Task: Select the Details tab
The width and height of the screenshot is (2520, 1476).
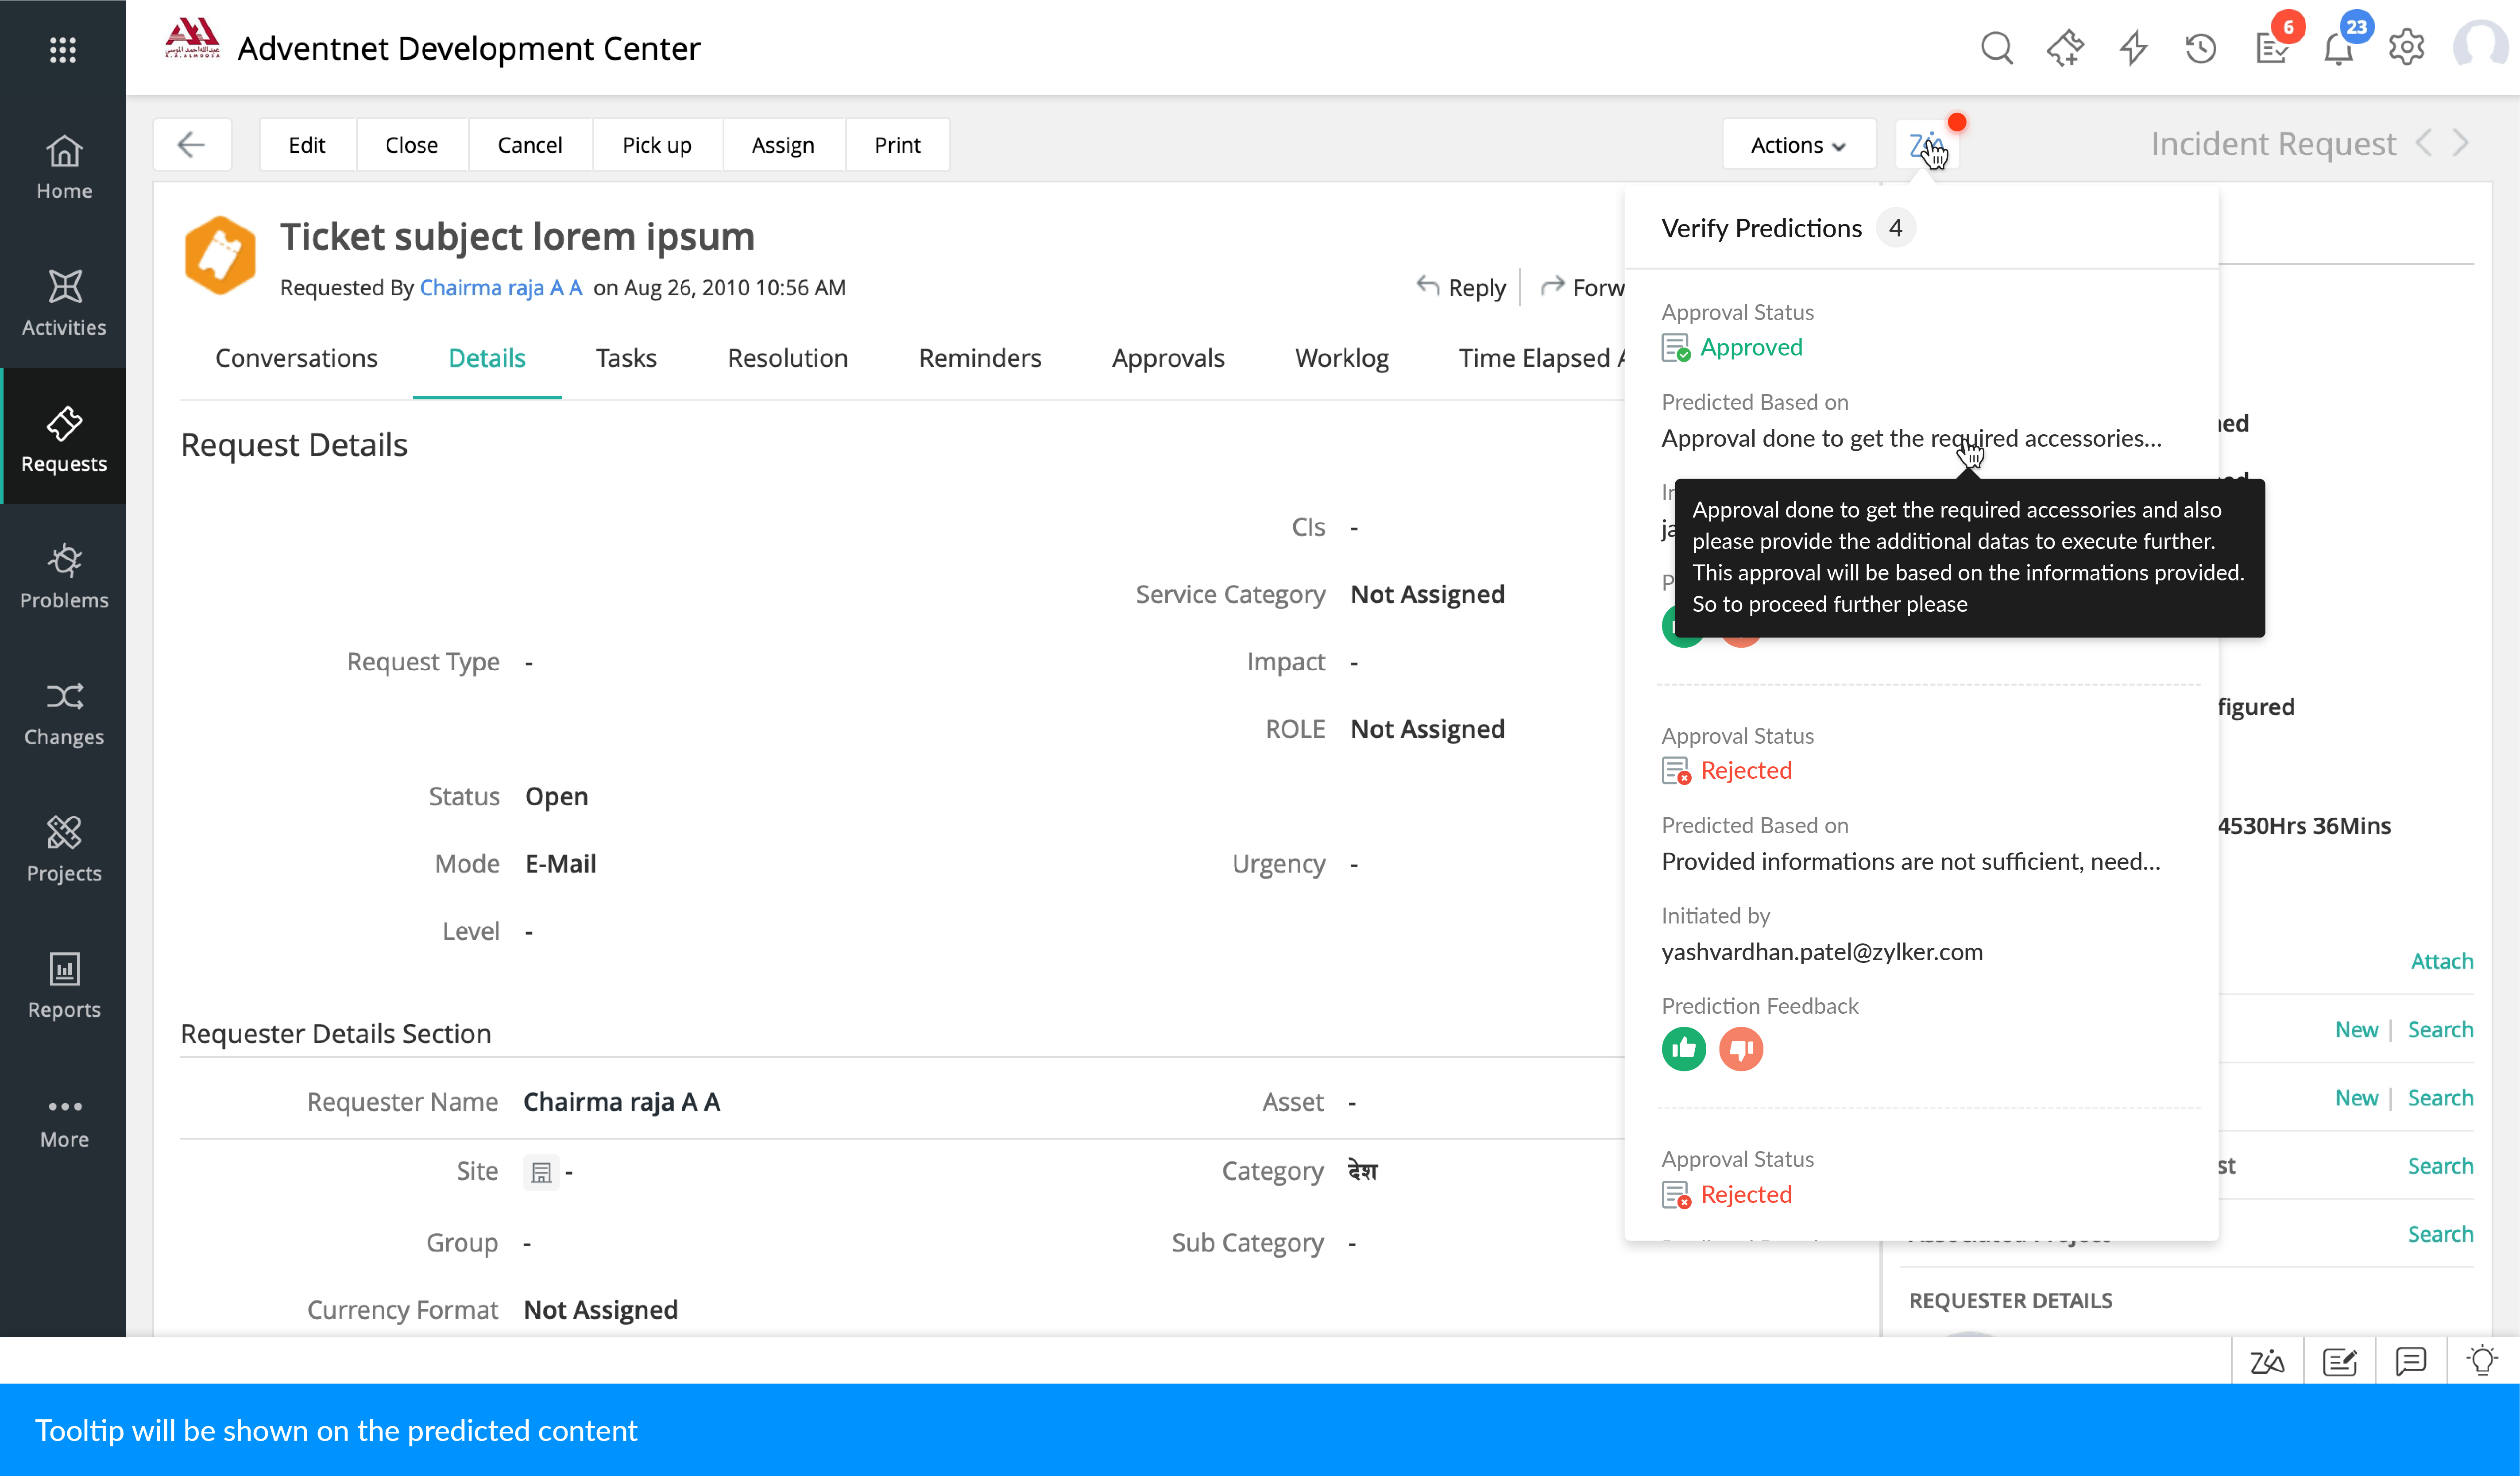Action: point(487,358)
